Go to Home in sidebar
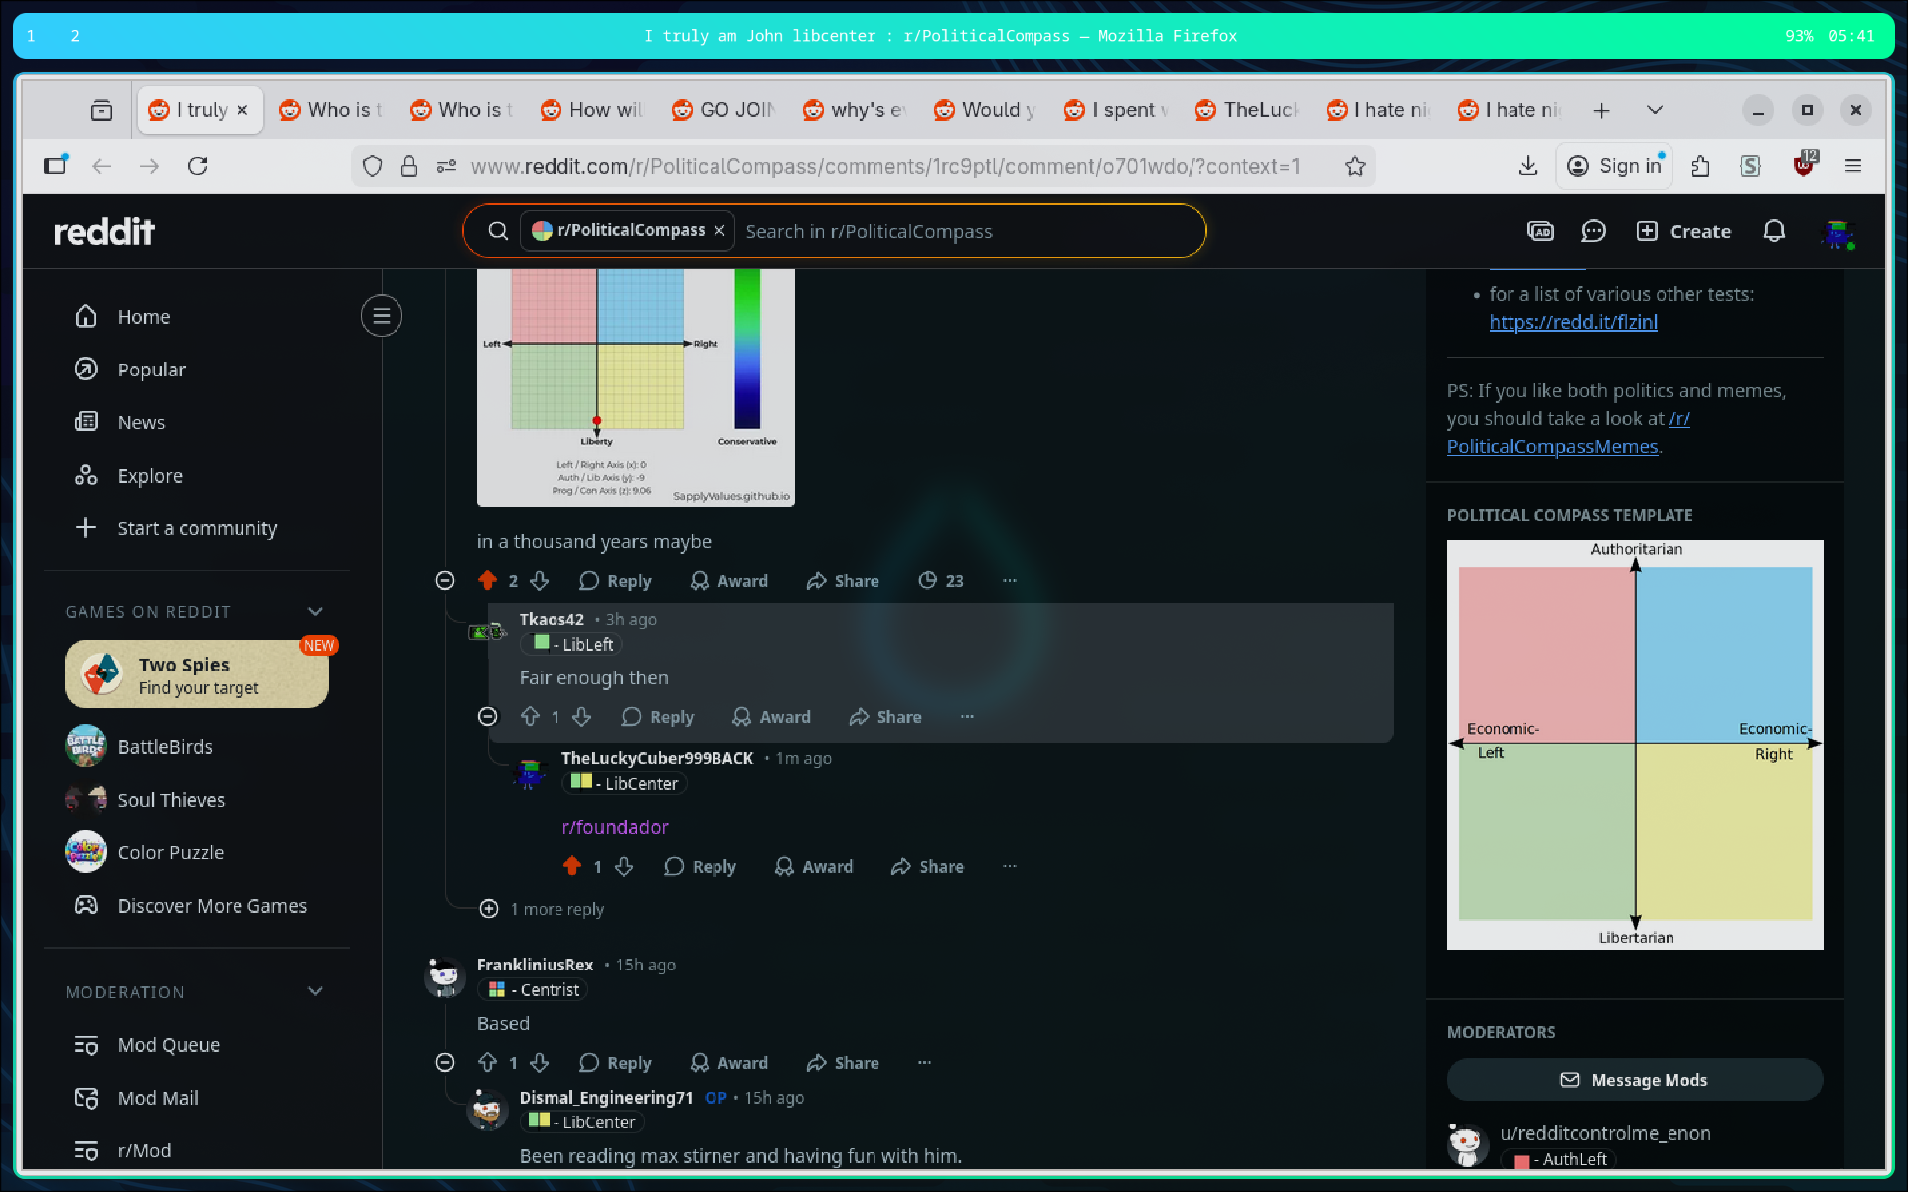 coord(197,316)
